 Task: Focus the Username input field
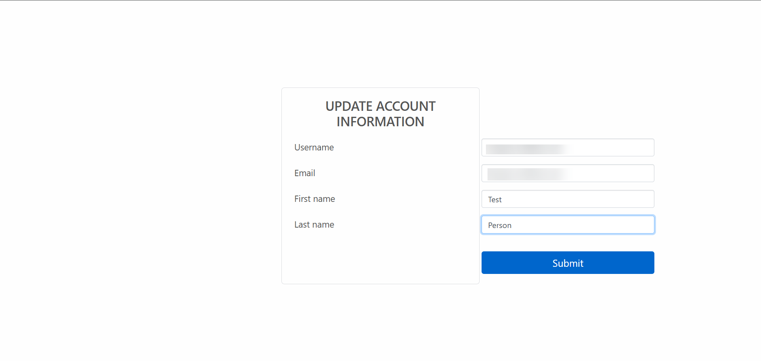tap(568, 148)
